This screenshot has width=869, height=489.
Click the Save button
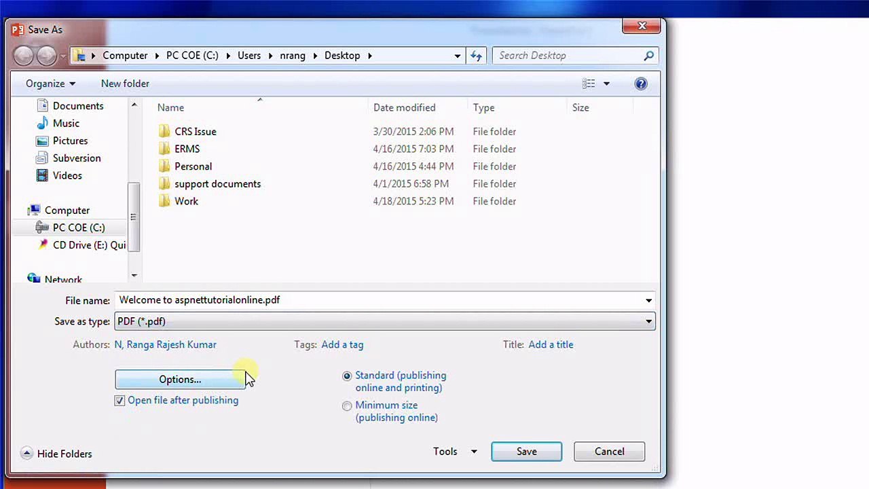pos(526,452)
